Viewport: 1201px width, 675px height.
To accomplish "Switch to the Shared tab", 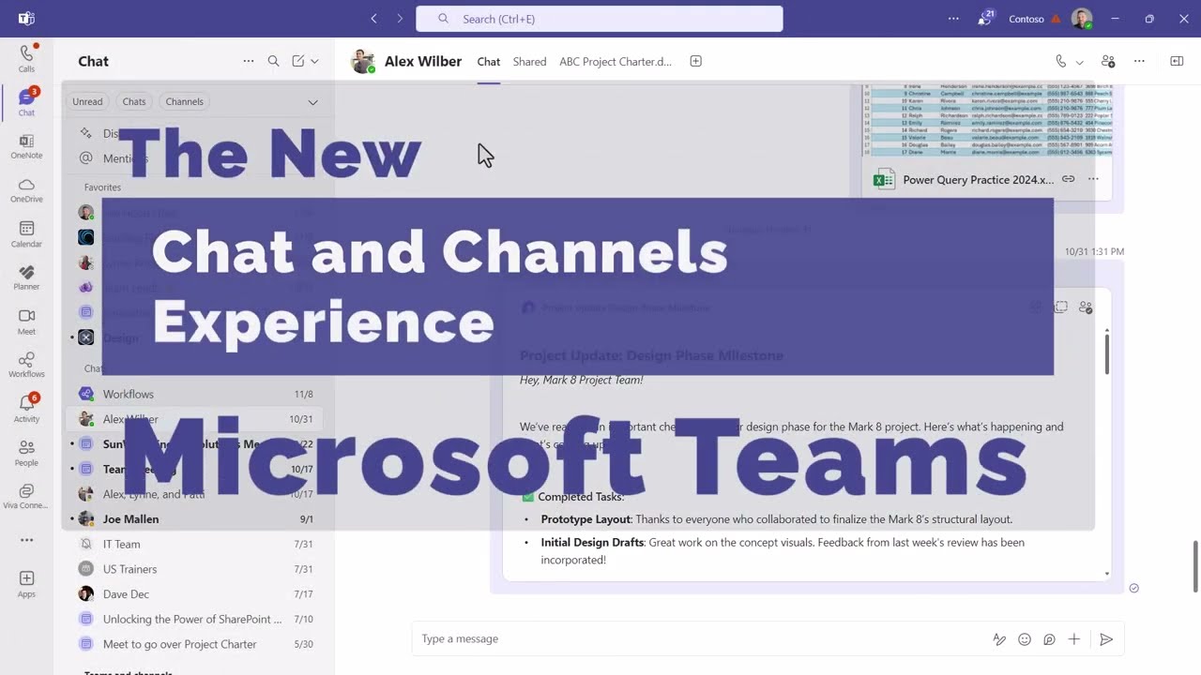I will click(529, 62).
